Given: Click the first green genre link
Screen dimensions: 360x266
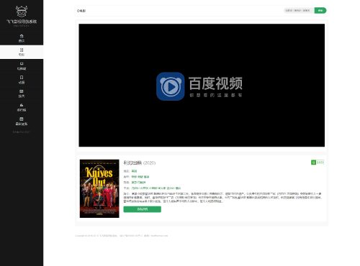Looking at the screenshot, I should (x=134, y=177).
